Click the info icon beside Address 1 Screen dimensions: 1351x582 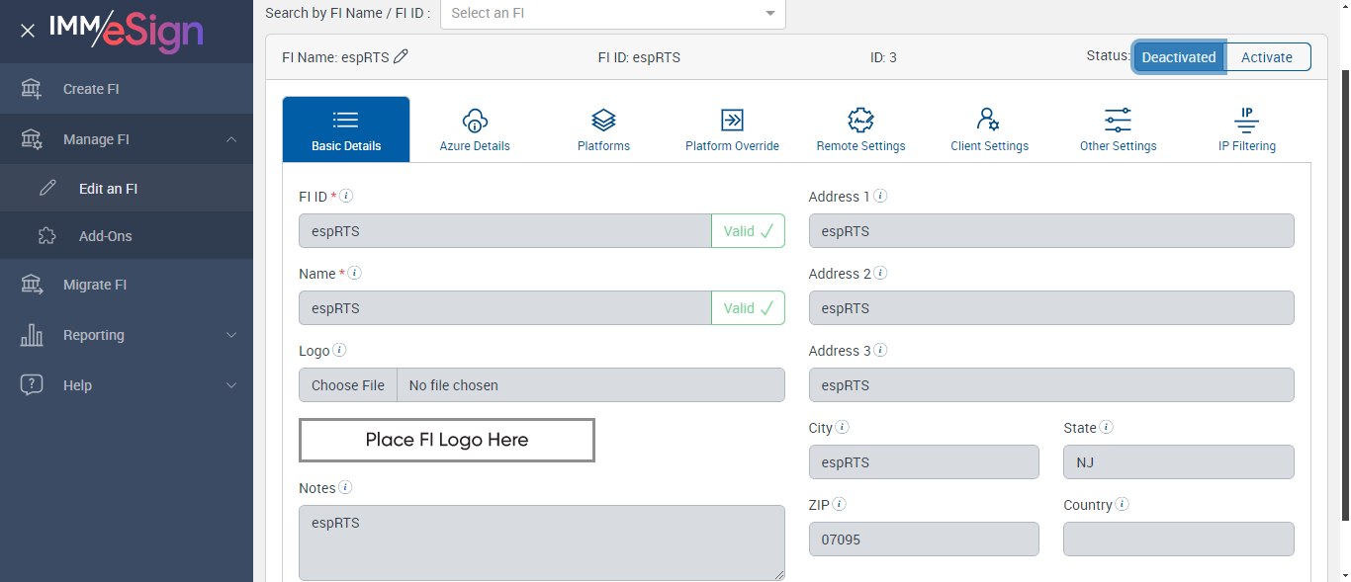coord(880,196)
